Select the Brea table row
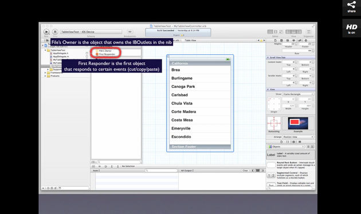 (200, 70)
